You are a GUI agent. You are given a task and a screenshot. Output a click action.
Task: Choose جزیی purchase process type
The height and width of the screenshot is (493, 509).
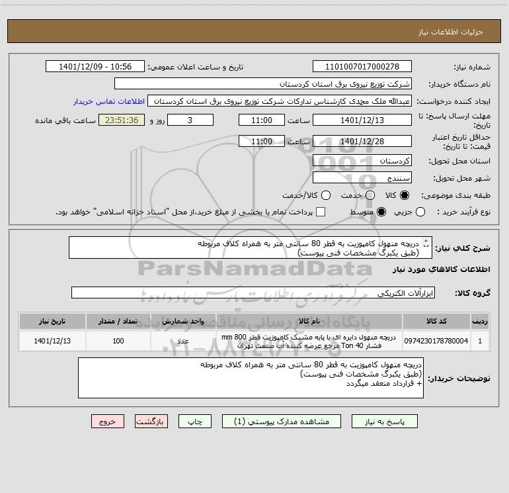click(x=420, y=212)
